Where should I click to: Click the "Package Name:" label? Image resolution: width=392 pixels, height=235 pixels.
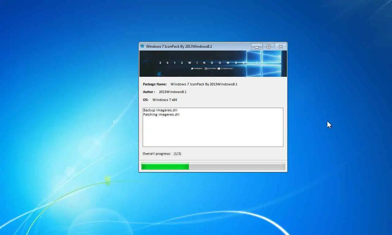pyautogui.click(x=155, y=84)
